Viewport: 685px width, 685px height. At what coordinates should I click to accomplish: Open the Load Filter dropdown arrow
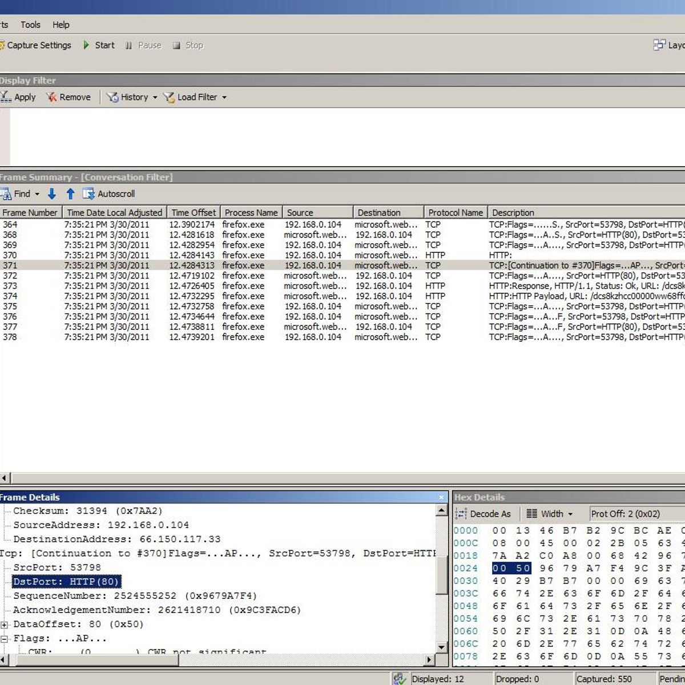click(224, 98)
